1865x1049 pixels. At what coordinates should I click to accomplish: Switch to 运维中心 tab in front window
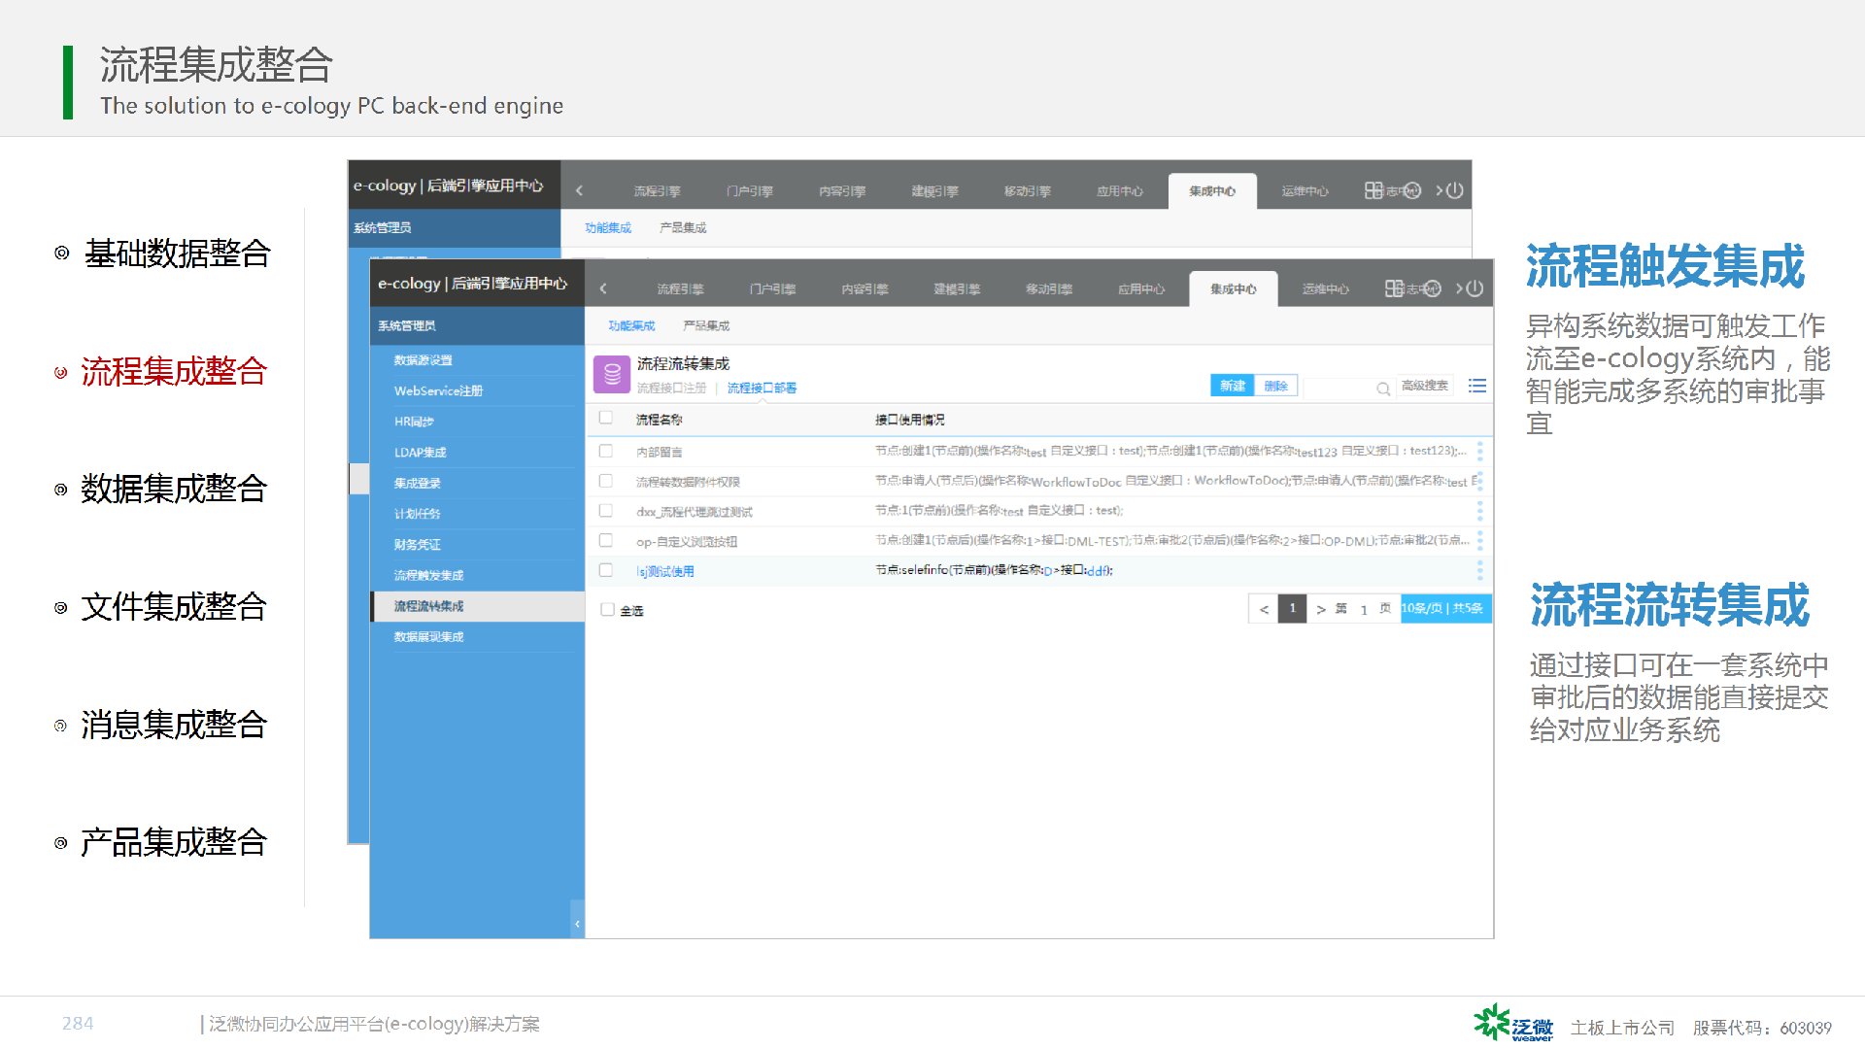tap(1326, 289)
